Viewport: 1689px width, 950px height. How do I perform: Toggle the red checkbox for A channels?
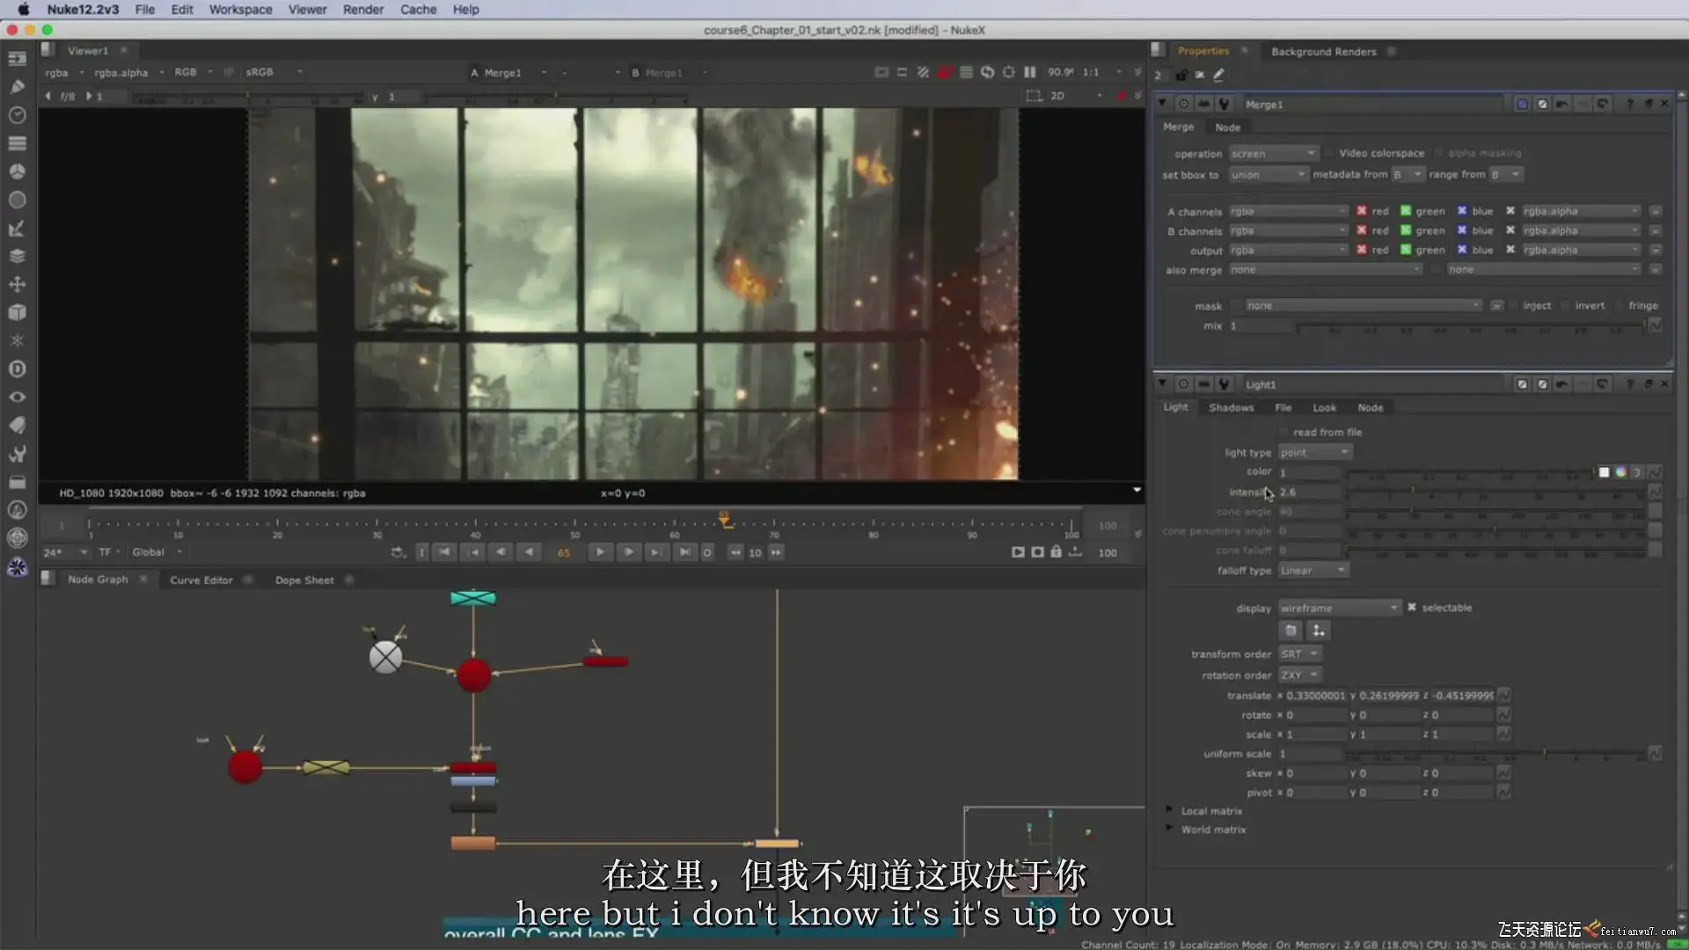(x=1362, y=211)
